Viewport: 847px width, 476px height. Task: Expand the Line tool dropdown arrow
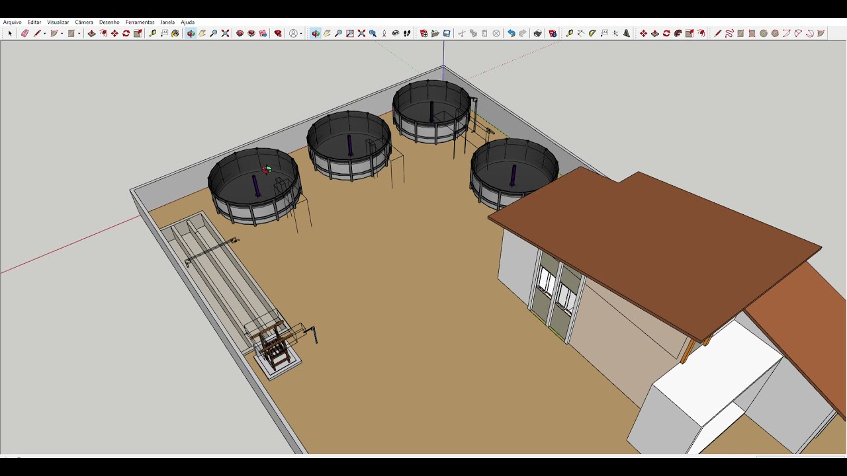point(44,33)
